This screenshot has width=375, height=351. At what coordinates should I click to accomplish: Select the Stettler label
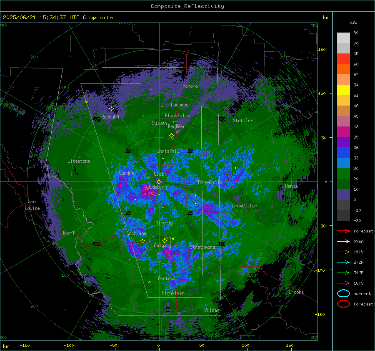[243, 121]
